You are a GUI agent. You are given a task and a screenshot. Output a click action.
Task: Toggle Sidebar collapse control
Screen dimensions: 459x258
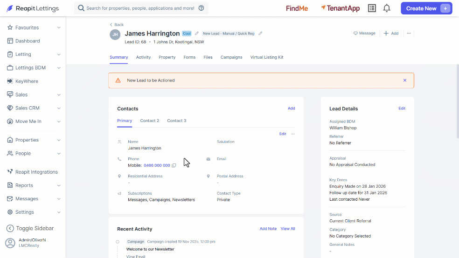pyautogui.click(x=30, y=228)
